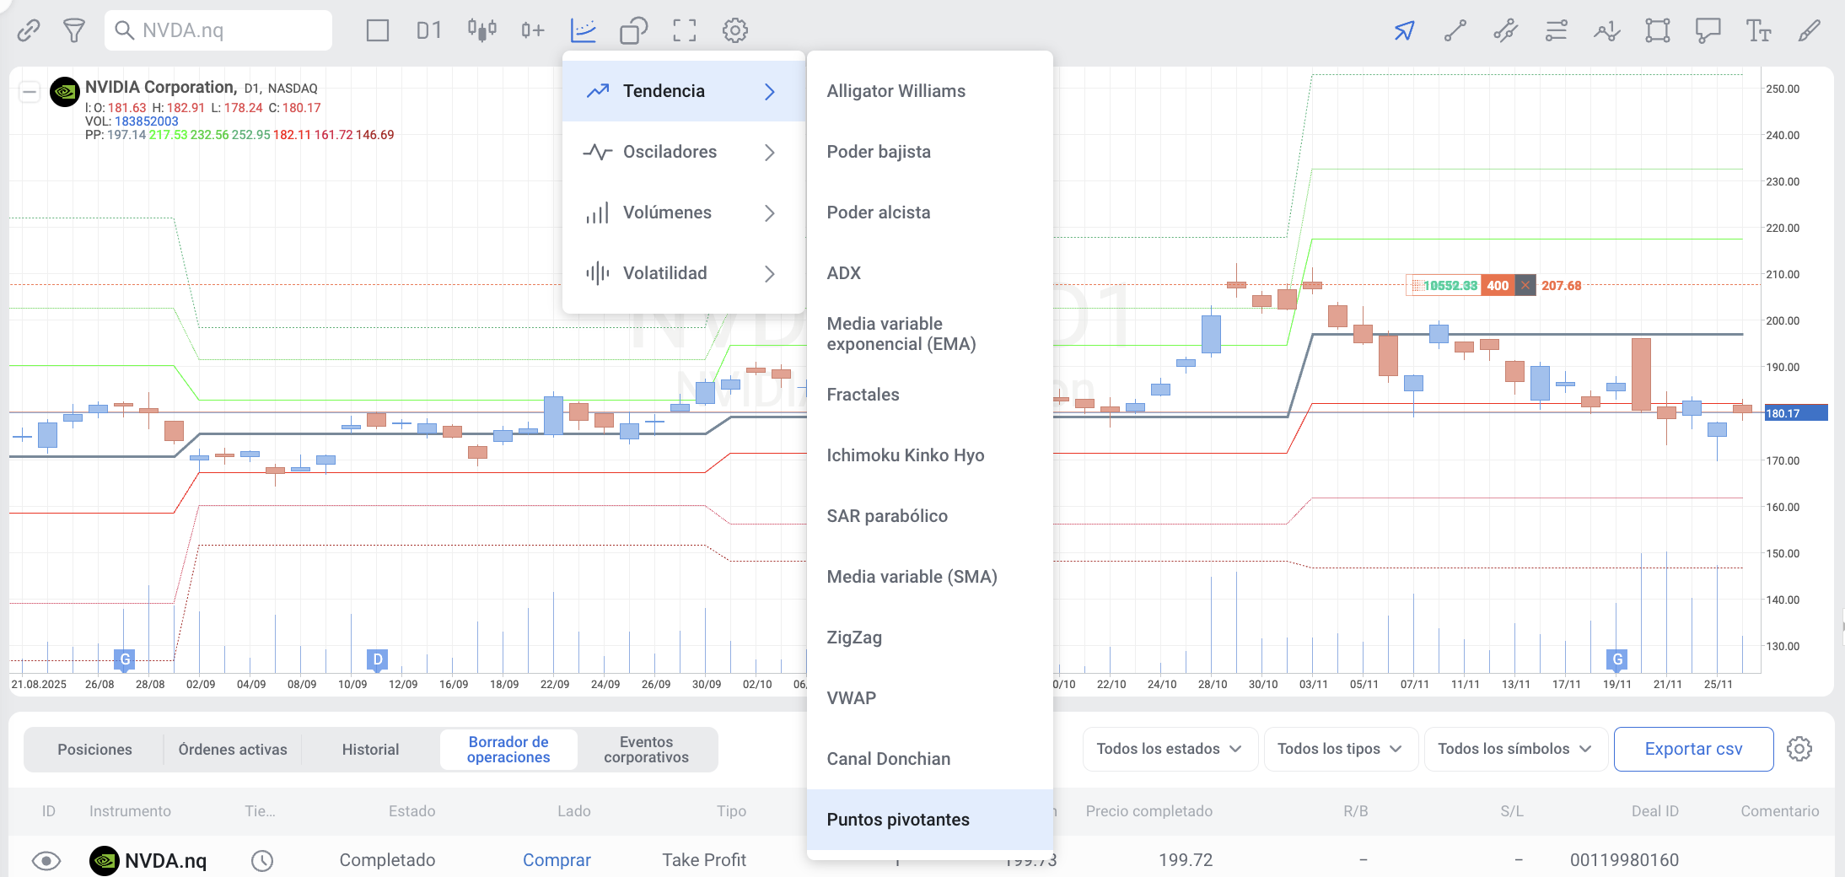Select the pencil brush drawing tool
This screenshot has height=877, width=1845.
pyautogui.click(x=1810, y=31)
